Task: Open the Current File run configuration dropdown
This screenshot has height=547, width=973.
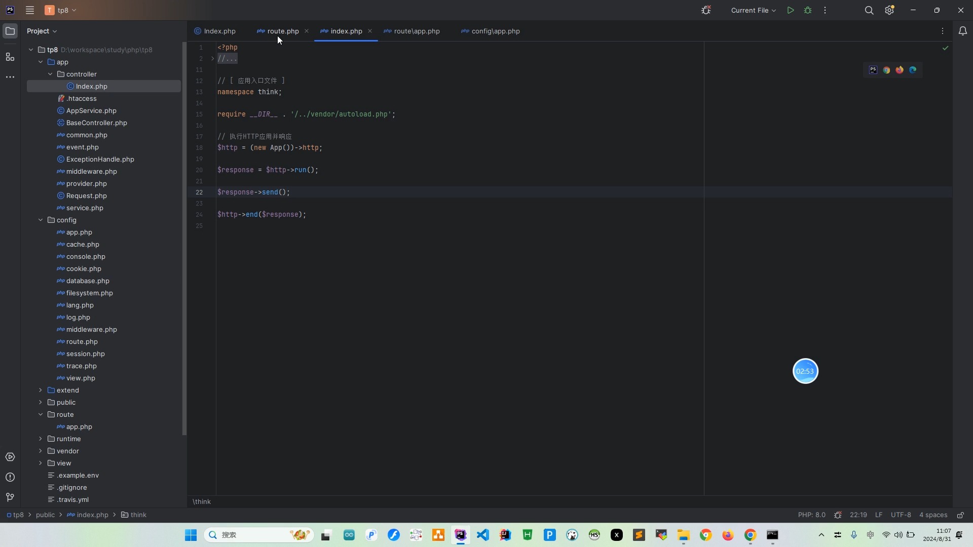Action: pyautogui.click(x=753, y=10)
